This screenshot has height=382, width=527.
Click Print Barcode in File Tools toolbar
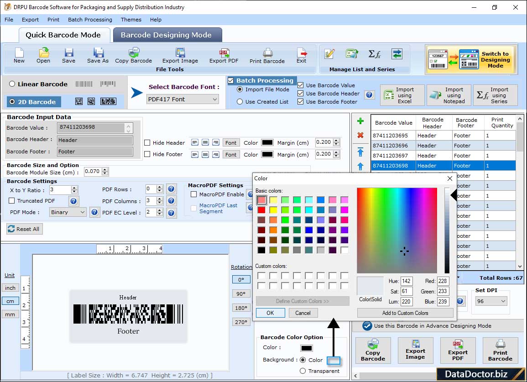(267, 56)
